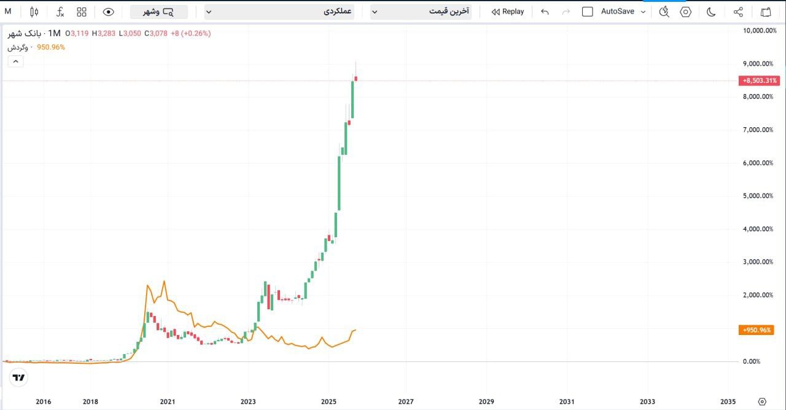Image resolution: width=786 pixels, height=410 pixels.
Task: Click the quick search magnifier icon
Action: pos(664,12)
